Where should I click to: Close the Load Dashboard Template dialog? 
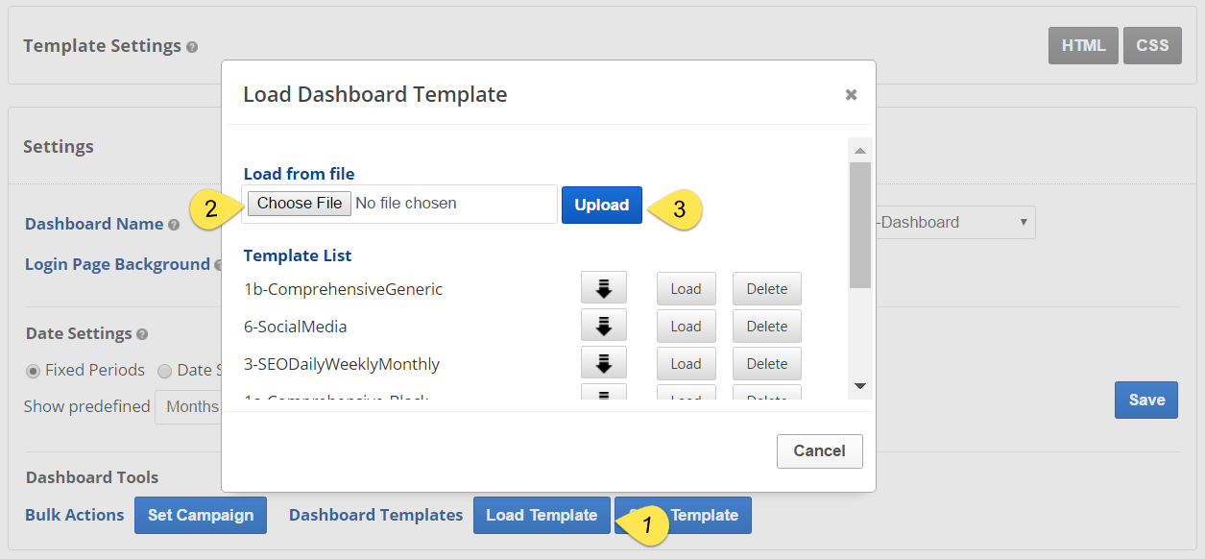click(x=851, y=94)
